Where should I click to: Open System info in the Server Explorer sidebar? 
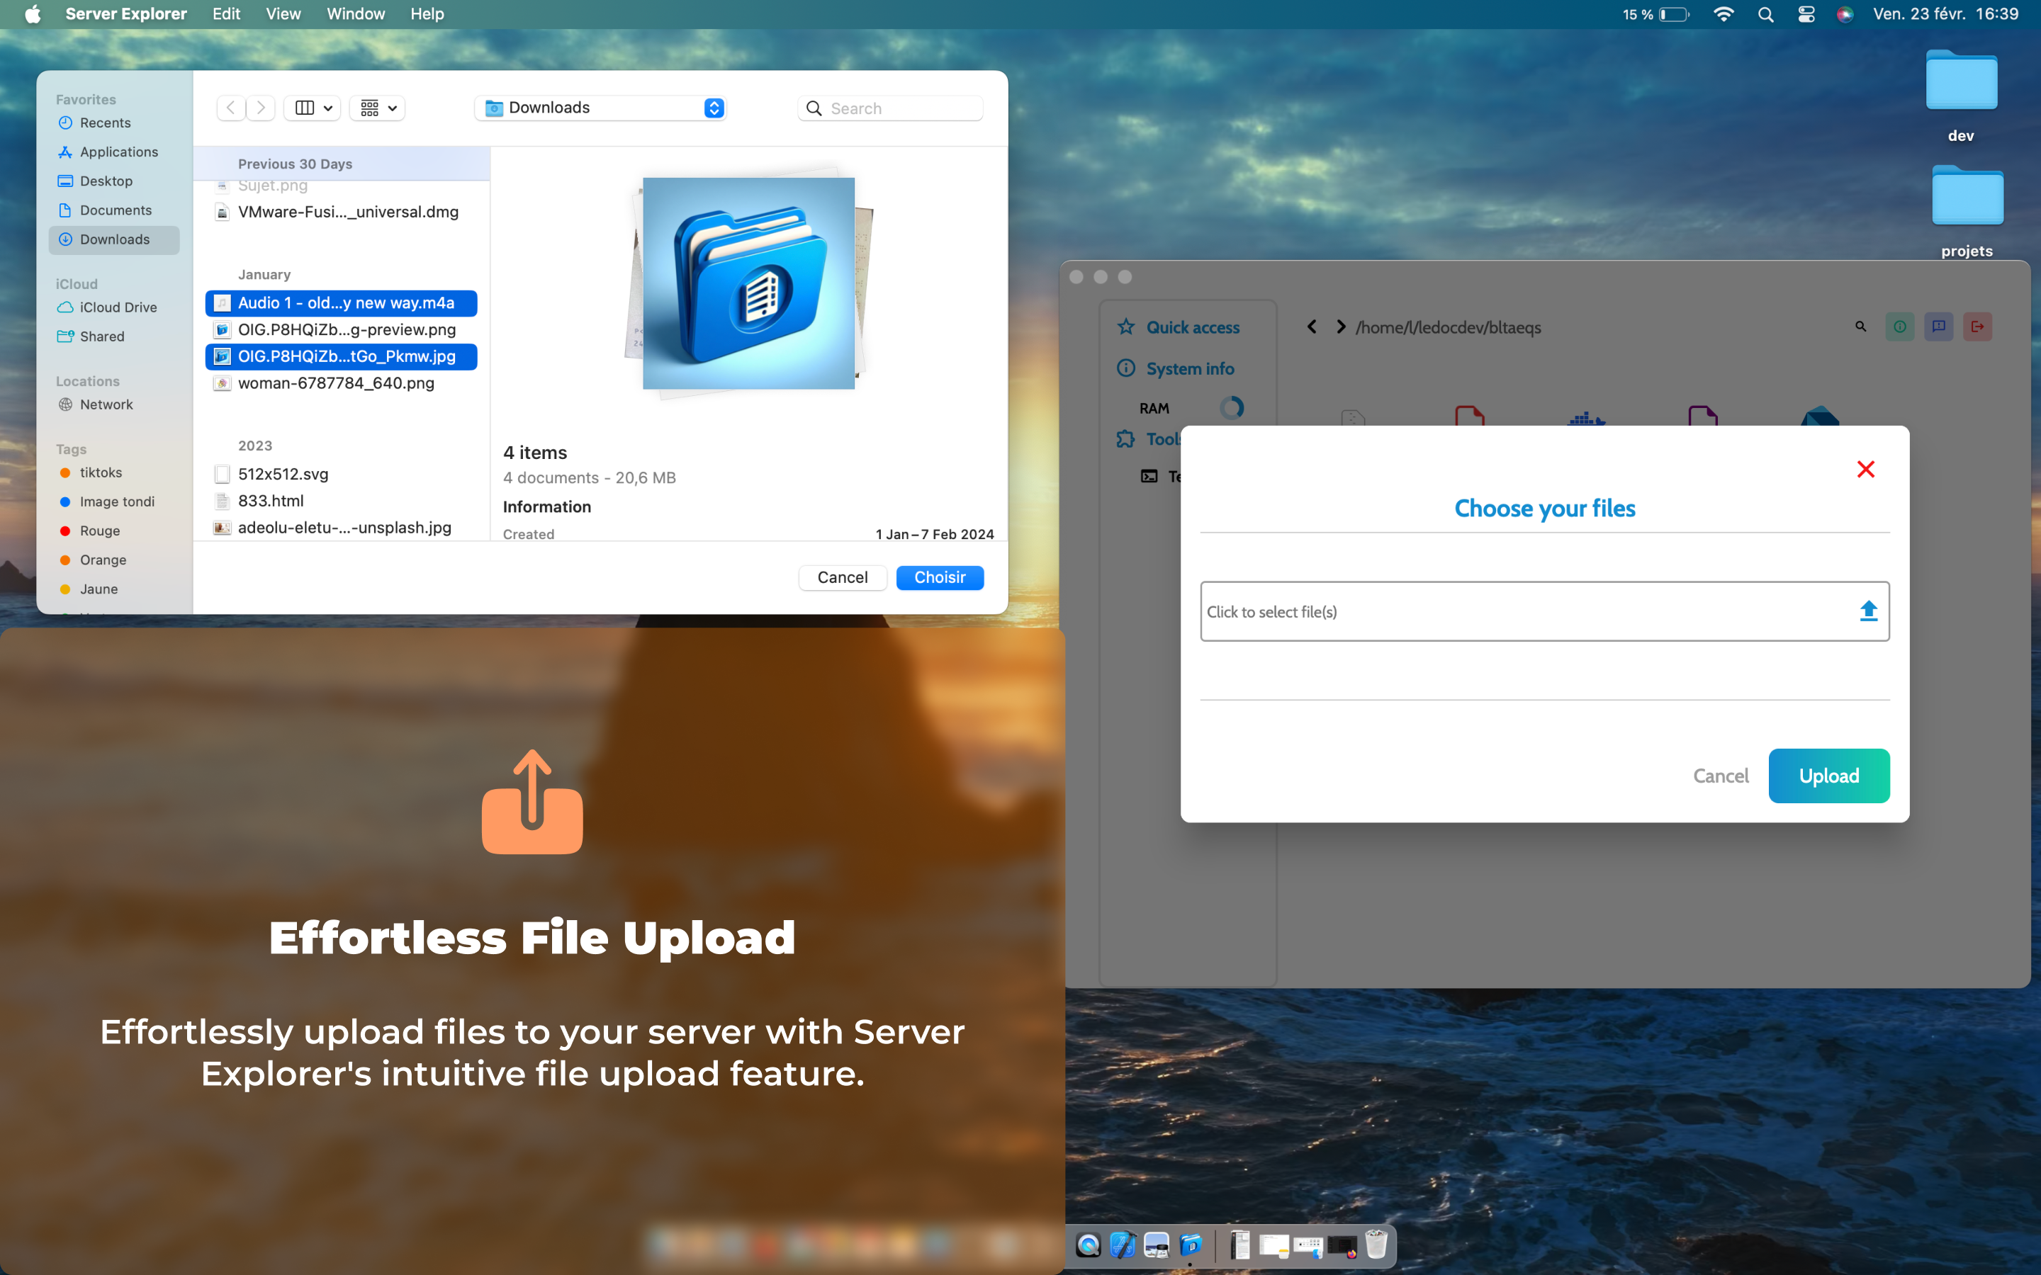pos(1189,368)
